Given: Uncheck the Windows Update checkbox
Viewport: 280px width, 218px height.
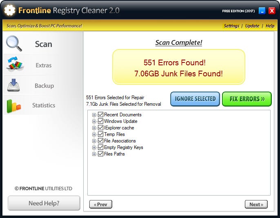Looking at the screenshot, I should pos(100,121).
